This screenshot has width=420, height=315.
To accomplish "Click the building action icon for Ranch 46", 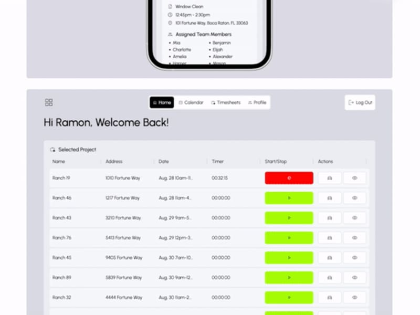I will (330, 198).
